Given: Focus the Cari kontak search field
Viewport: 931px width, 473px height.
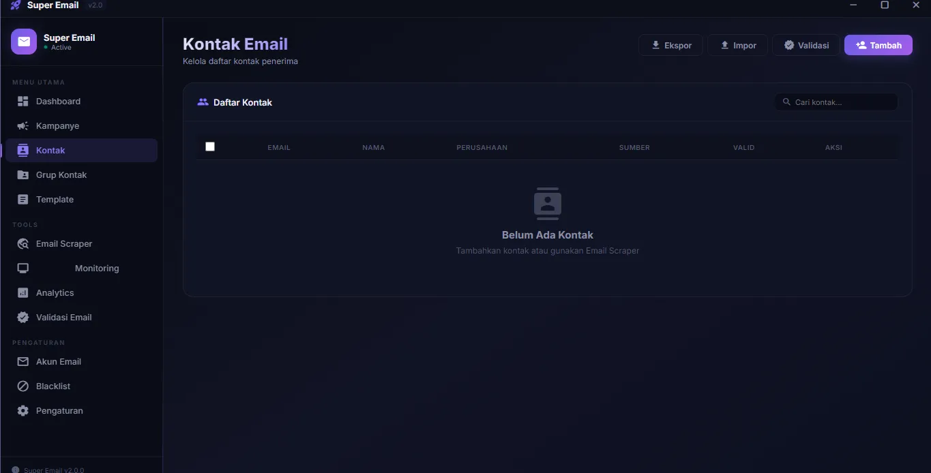Looking at the screenshot, I should (836, 102).
